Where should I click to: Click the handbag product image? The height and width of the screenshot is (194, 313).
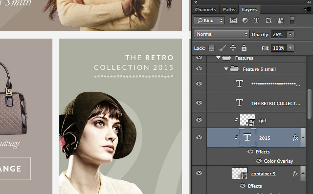tap(13, 99)
